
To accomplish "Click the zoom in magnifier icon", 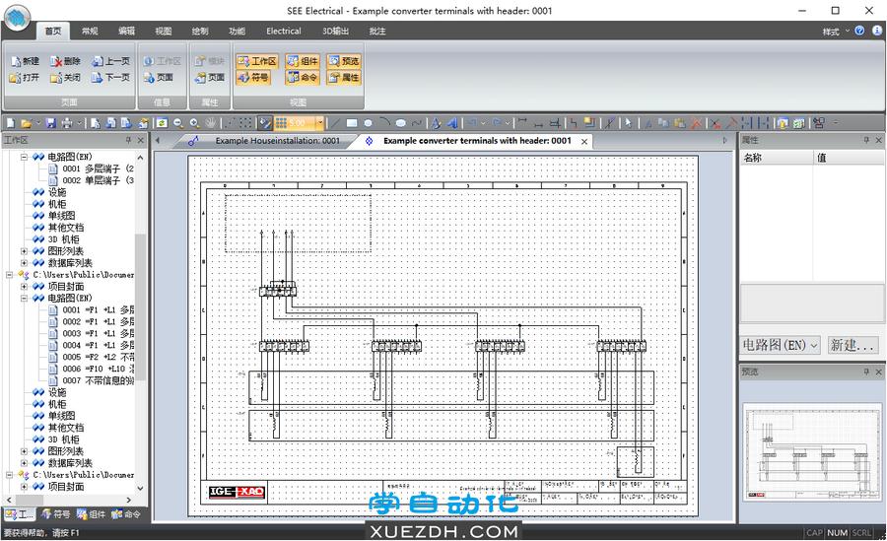I will point(194,123).
